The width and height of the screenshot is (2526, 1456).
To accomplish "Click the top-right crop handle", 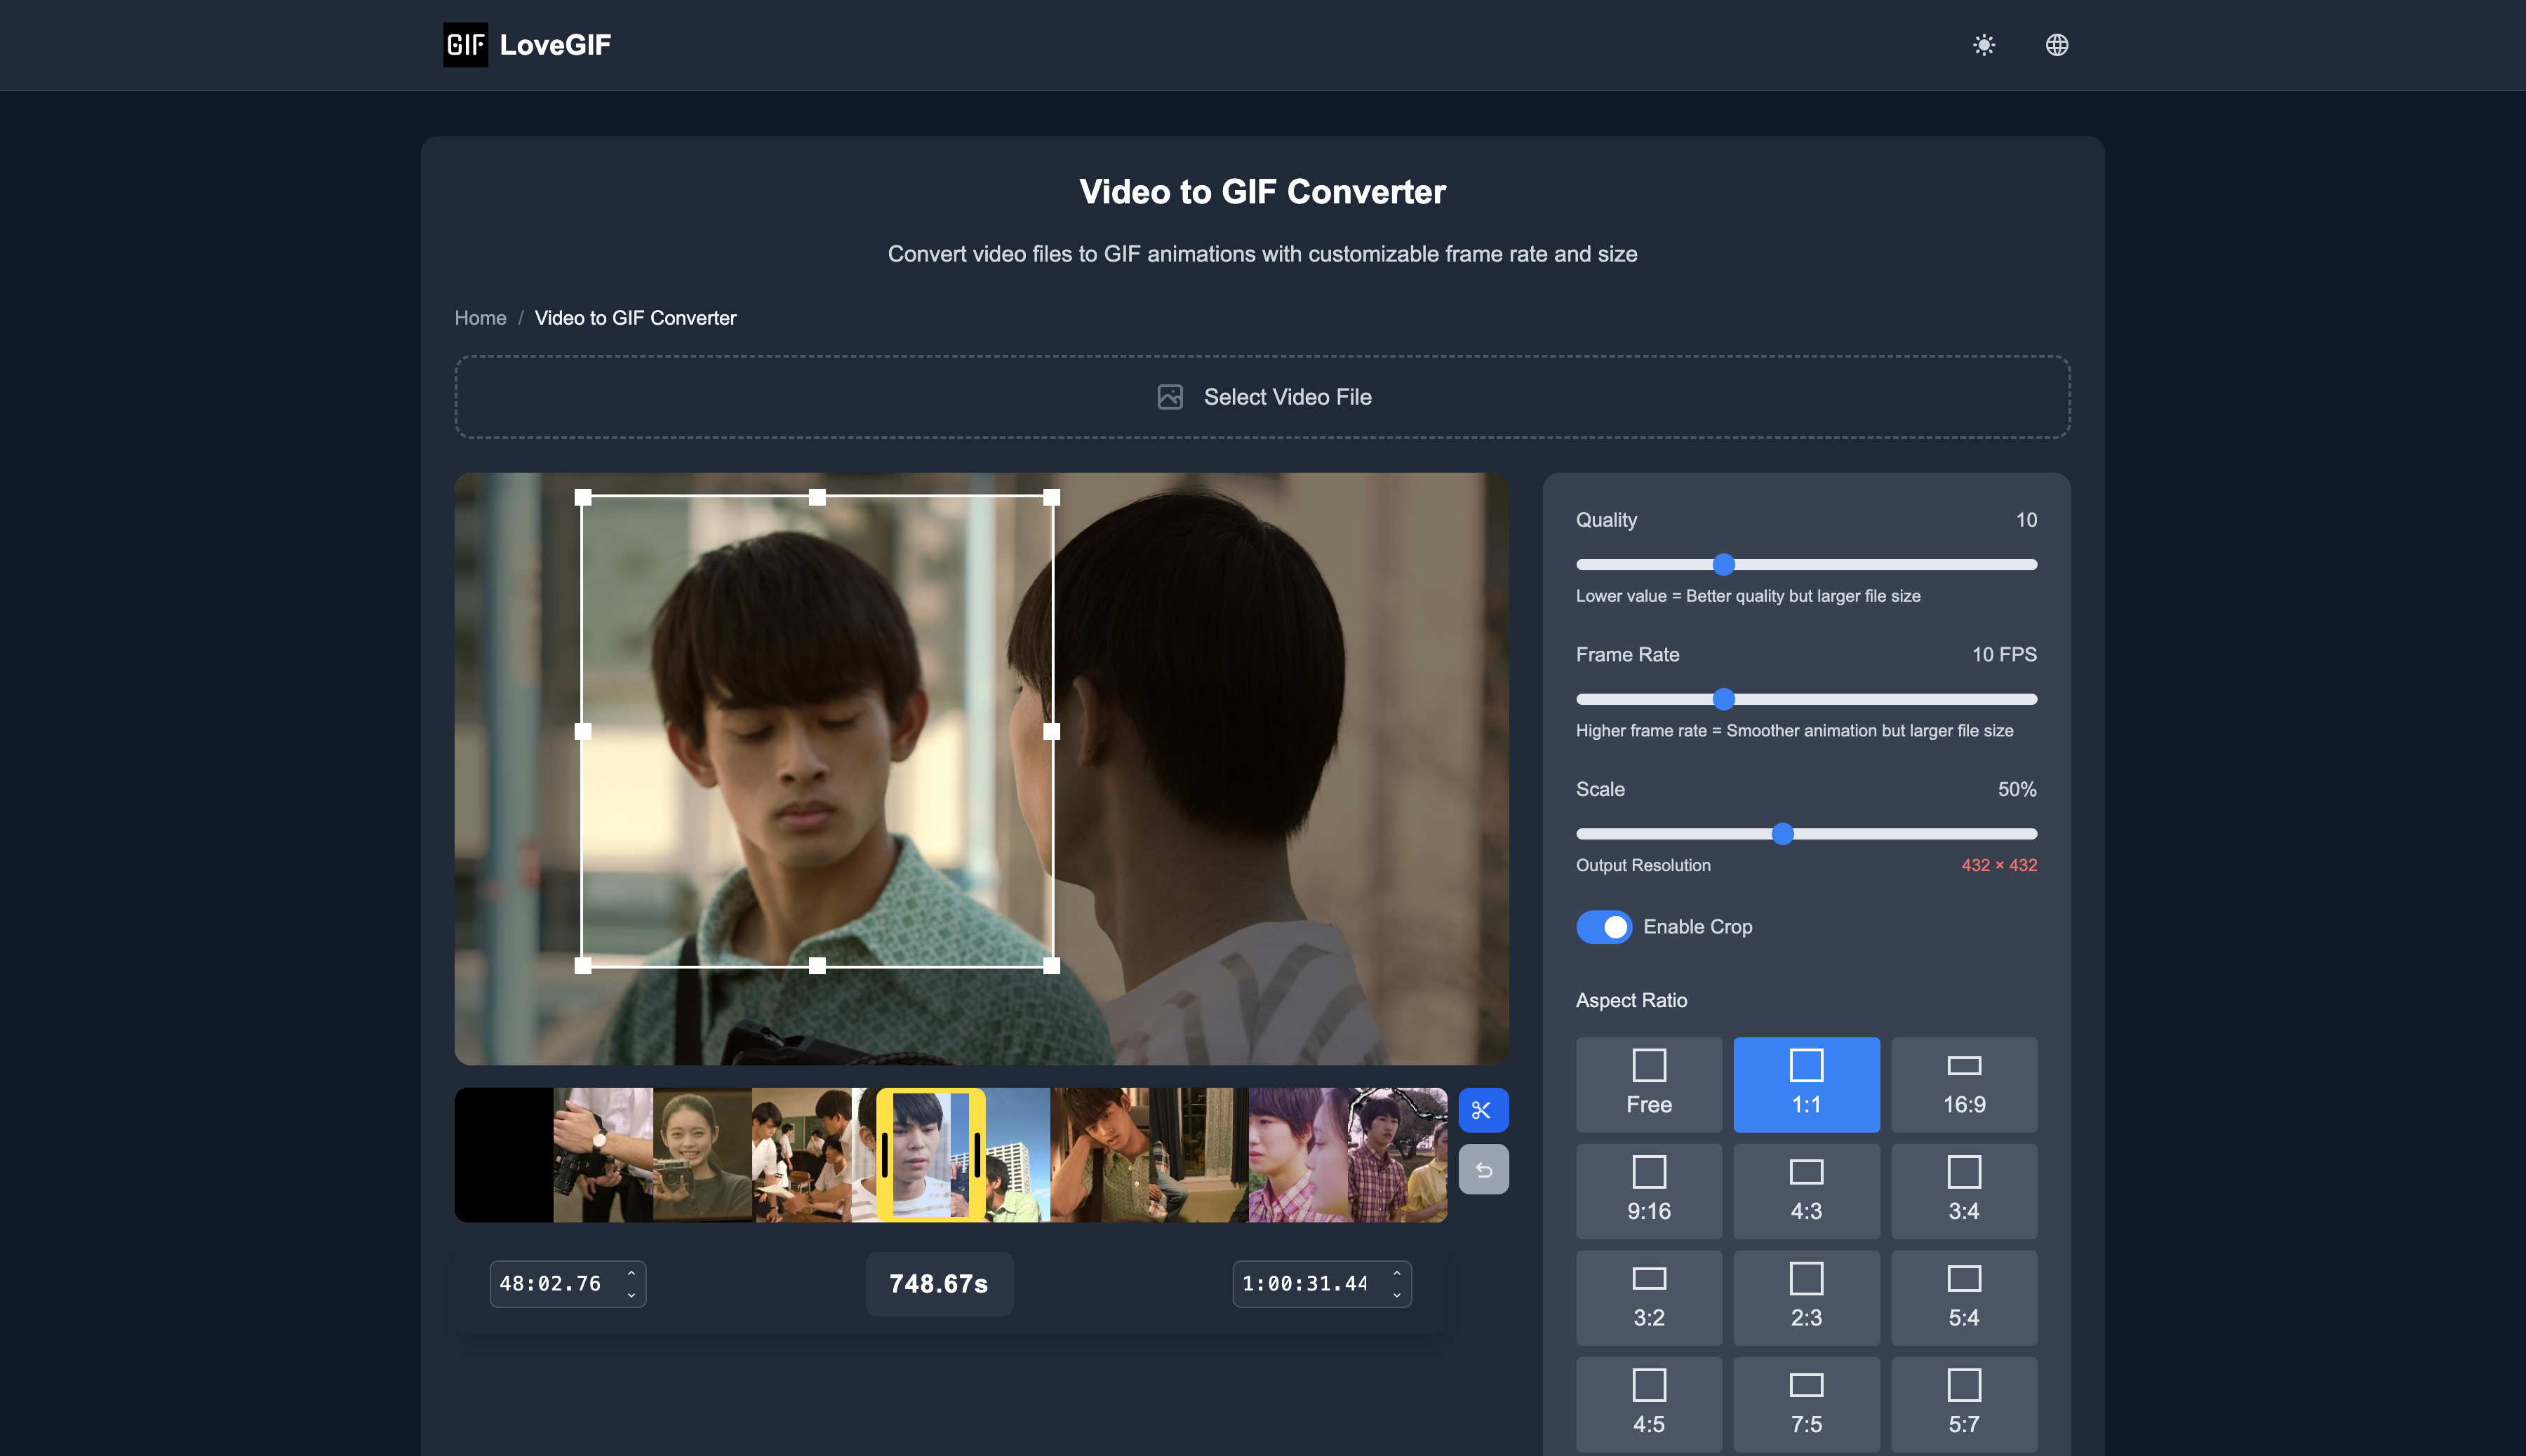I will tap(1051, 497).
